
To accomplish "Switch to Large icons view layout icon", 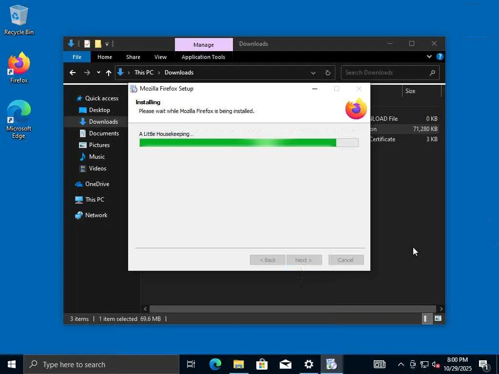I will pos(438,318).
